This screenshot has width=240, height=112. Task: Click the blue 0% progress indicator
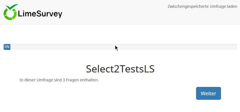7,47
